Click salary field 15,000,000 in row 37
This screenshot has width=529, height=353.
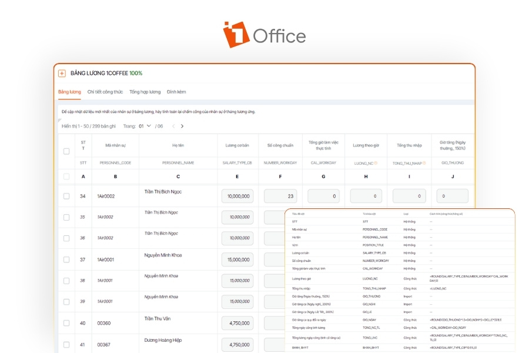[237, 259]
